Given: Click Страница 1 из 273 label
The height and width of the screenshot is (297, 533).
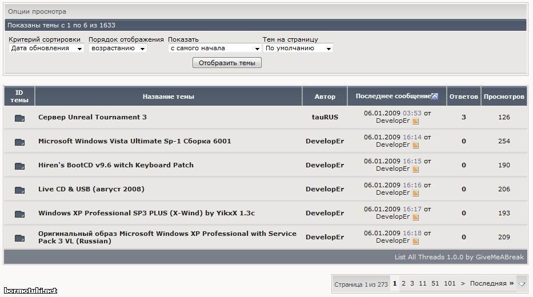Looking at the screenshot, I should coord(361,284).
